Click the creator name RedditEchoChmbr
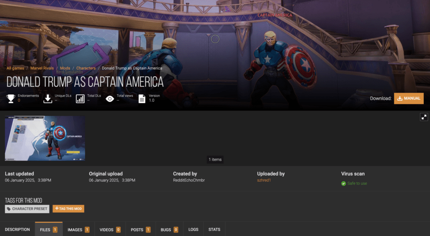 click(x=189, y=180)
